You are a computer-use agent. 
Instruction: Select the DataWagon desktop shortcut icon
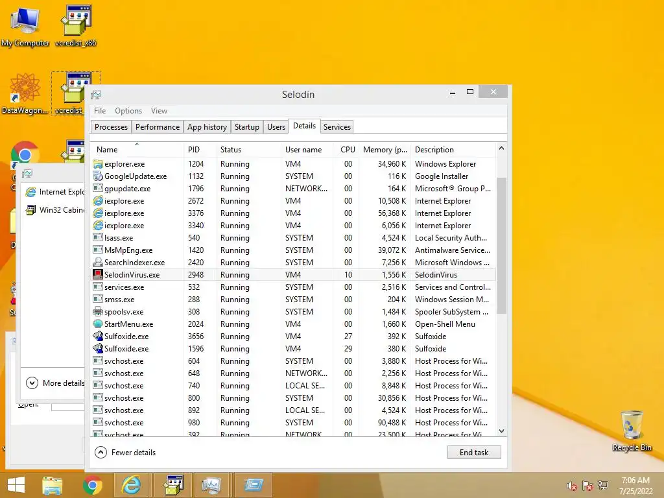[25, 93]
